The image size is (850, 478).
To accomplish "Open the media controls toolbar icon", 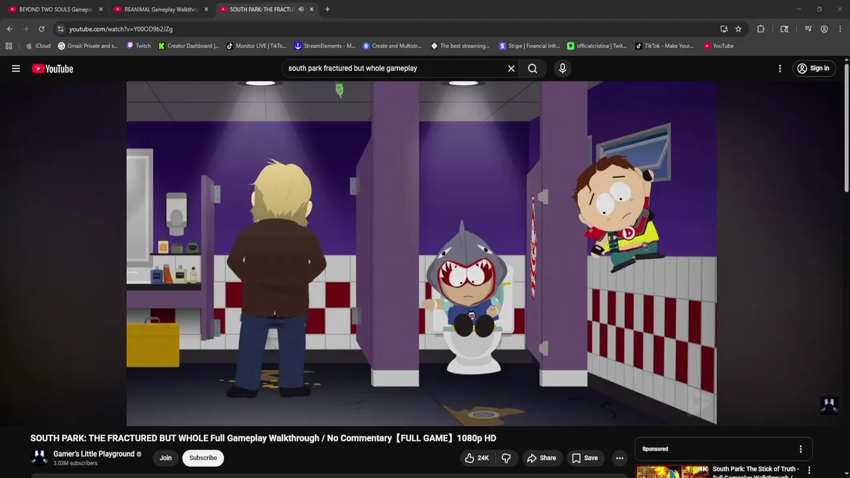I will point(808,29).
